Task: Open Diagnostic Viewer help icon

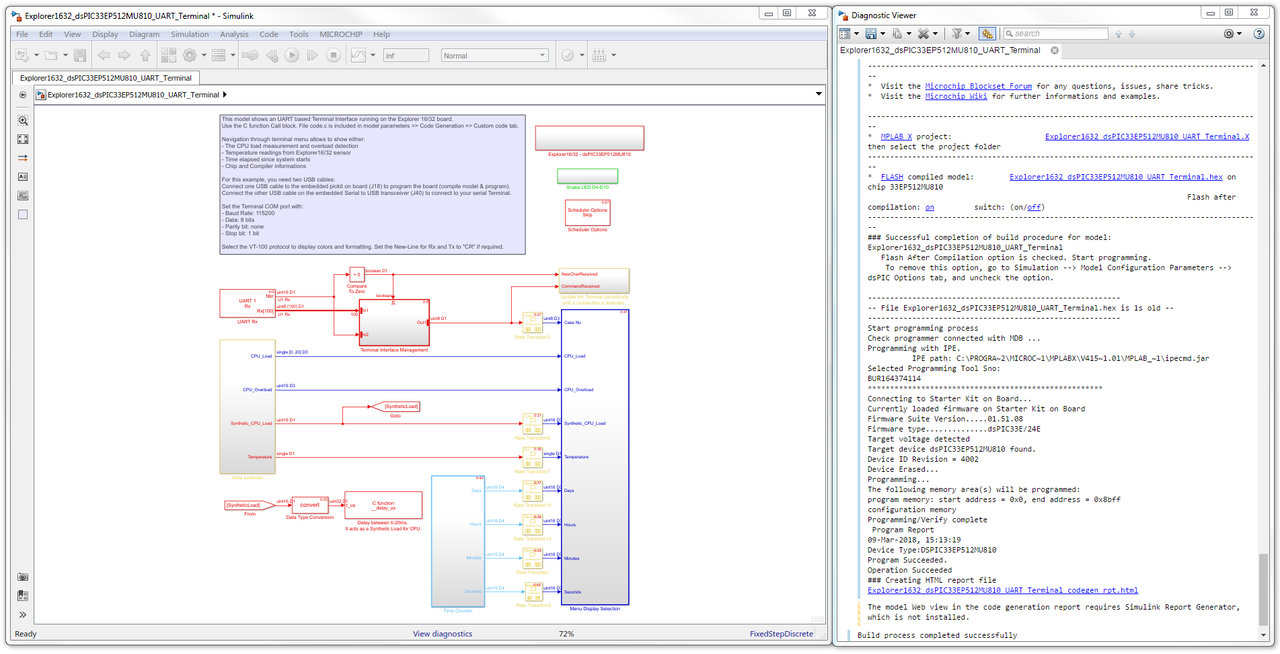Action: pyautogui.click(x=1258, y=34)
